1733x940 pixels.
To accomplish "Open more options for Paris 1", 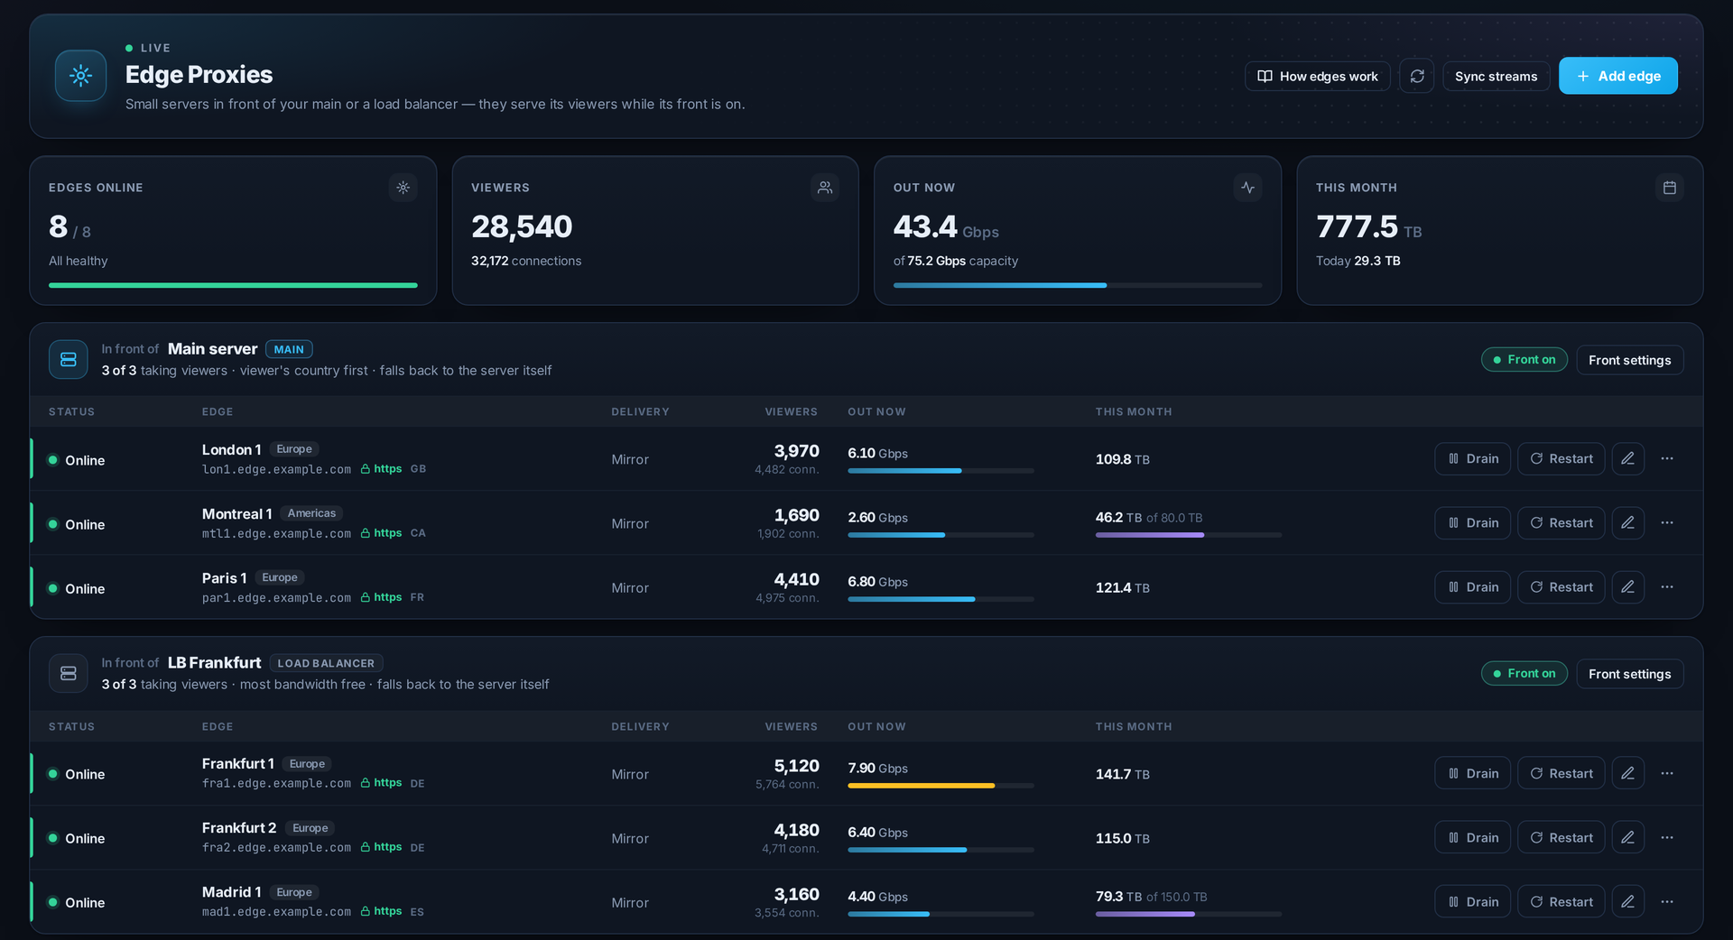I will click(x=1667, y=587).
